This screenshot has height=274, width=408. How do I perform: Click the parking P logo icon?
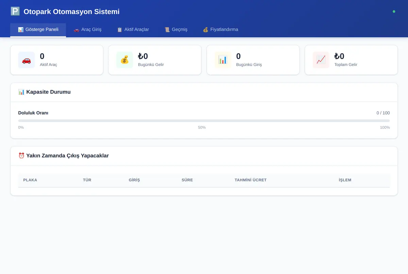(15, 12)
